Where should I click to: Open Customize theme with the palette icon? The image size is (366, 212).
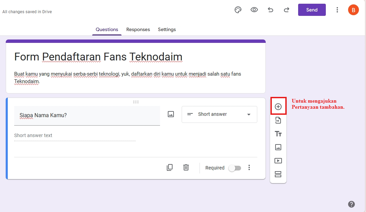pos(238,10)
